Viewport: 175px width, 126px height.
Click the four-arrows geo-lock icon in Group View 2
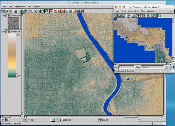[159, 16]
